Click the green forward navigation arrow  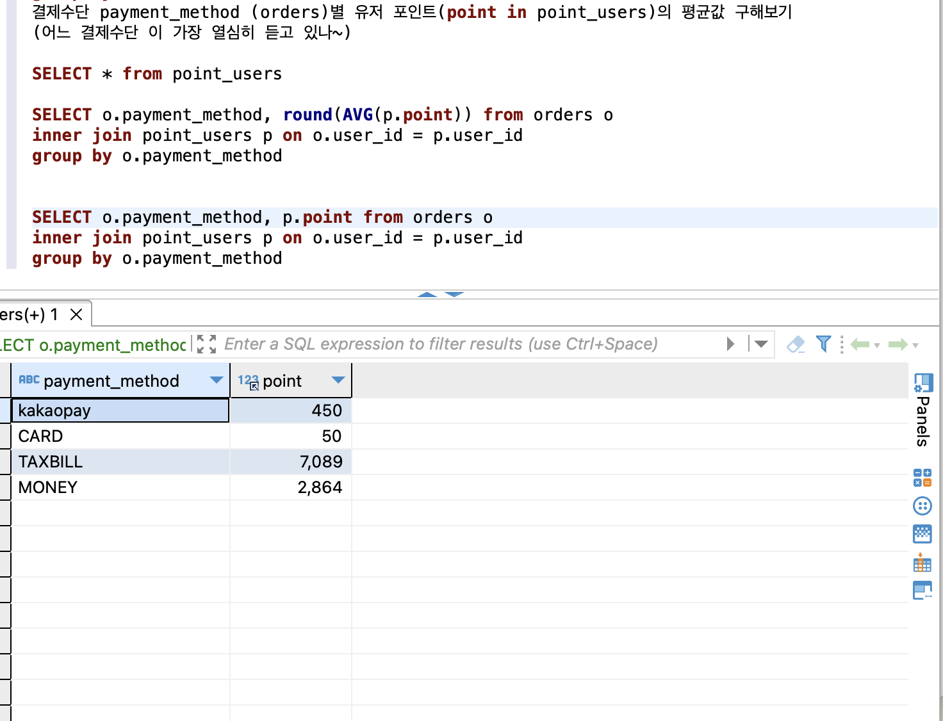(x=898, y=344)
